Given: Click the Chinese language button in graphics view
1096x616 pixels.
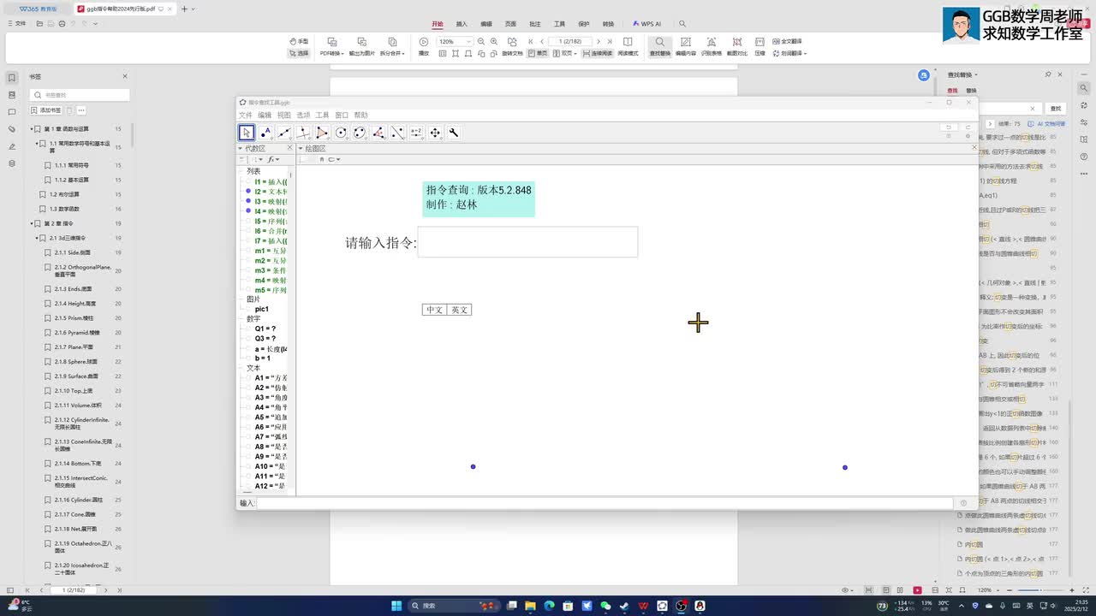Looking at the screenshot, I should [x=434, y=310].
